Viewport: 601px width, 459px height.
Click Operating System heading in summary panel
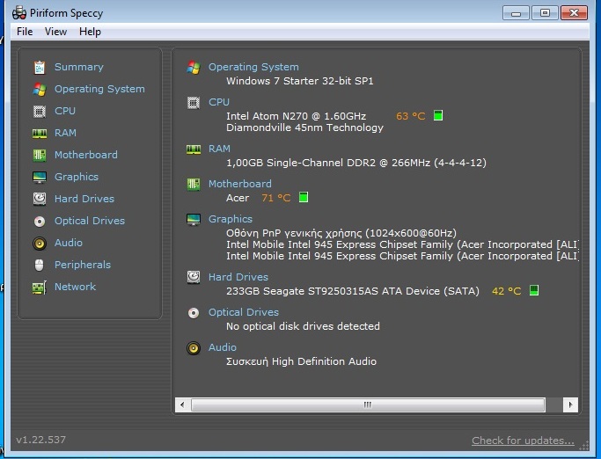click(253, 67)
